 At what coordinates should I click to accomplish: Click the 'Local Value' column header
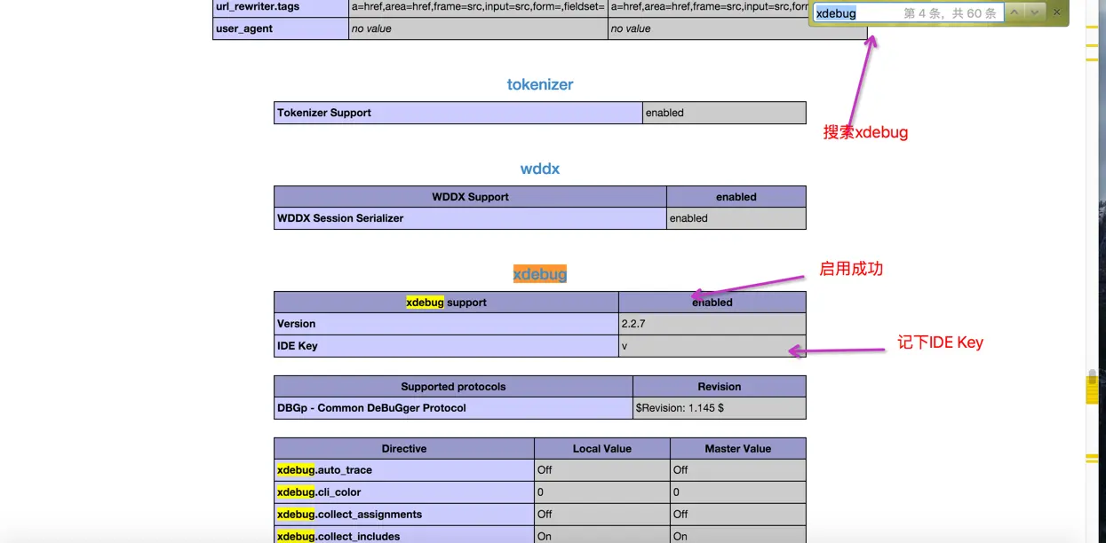(602, 449)
